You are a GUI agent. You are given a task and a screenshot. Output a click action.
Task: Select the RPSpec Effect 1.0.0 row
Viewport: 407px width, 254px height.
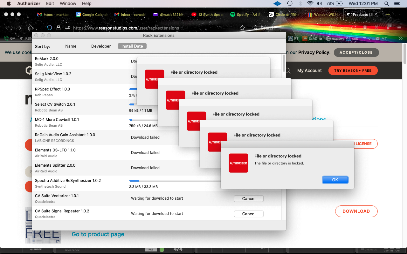[x=156, y=92]
